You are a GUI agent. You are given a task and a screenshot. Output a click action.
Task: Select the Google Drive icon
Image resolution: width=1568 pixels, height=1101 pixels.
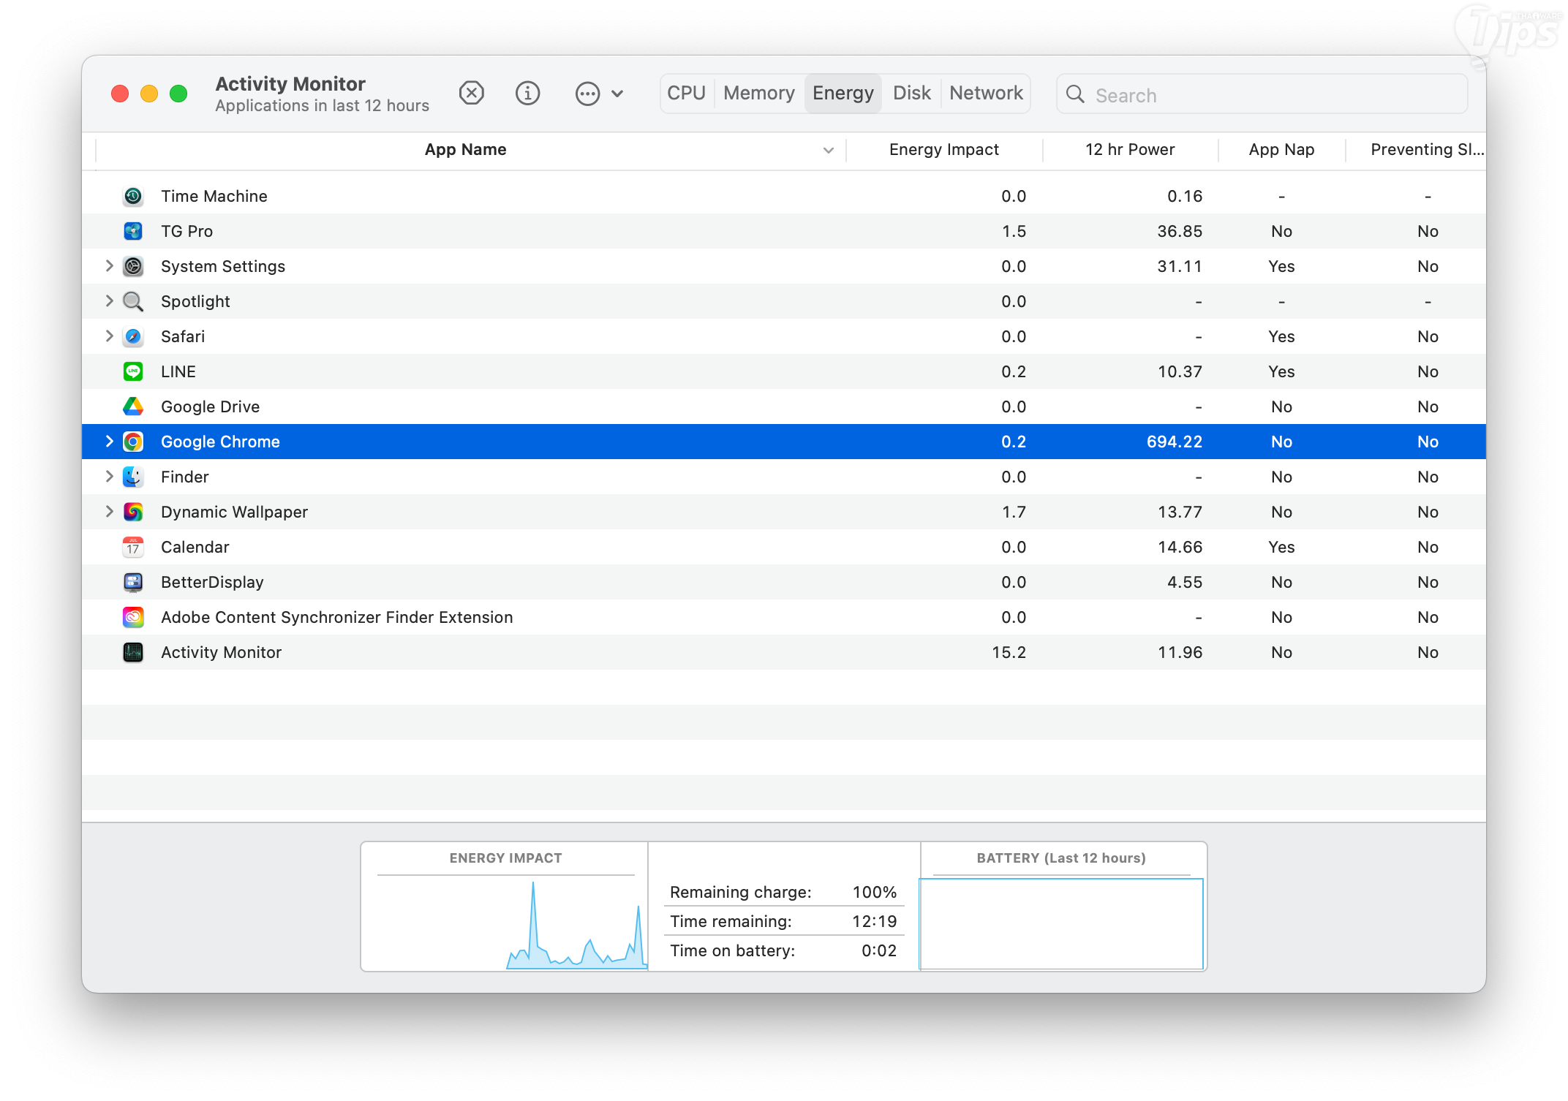tap(133, 406)
